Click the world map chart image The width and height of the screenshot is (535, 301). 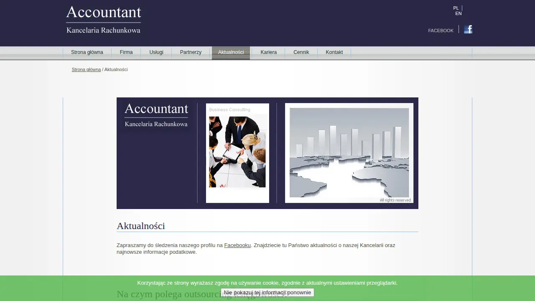(x=349, y=153)
